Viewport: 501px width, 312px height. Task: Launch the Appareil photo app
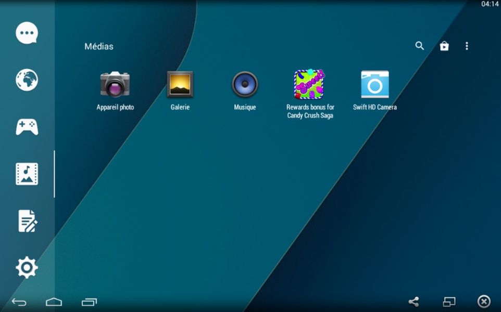[x=115, y=84]
